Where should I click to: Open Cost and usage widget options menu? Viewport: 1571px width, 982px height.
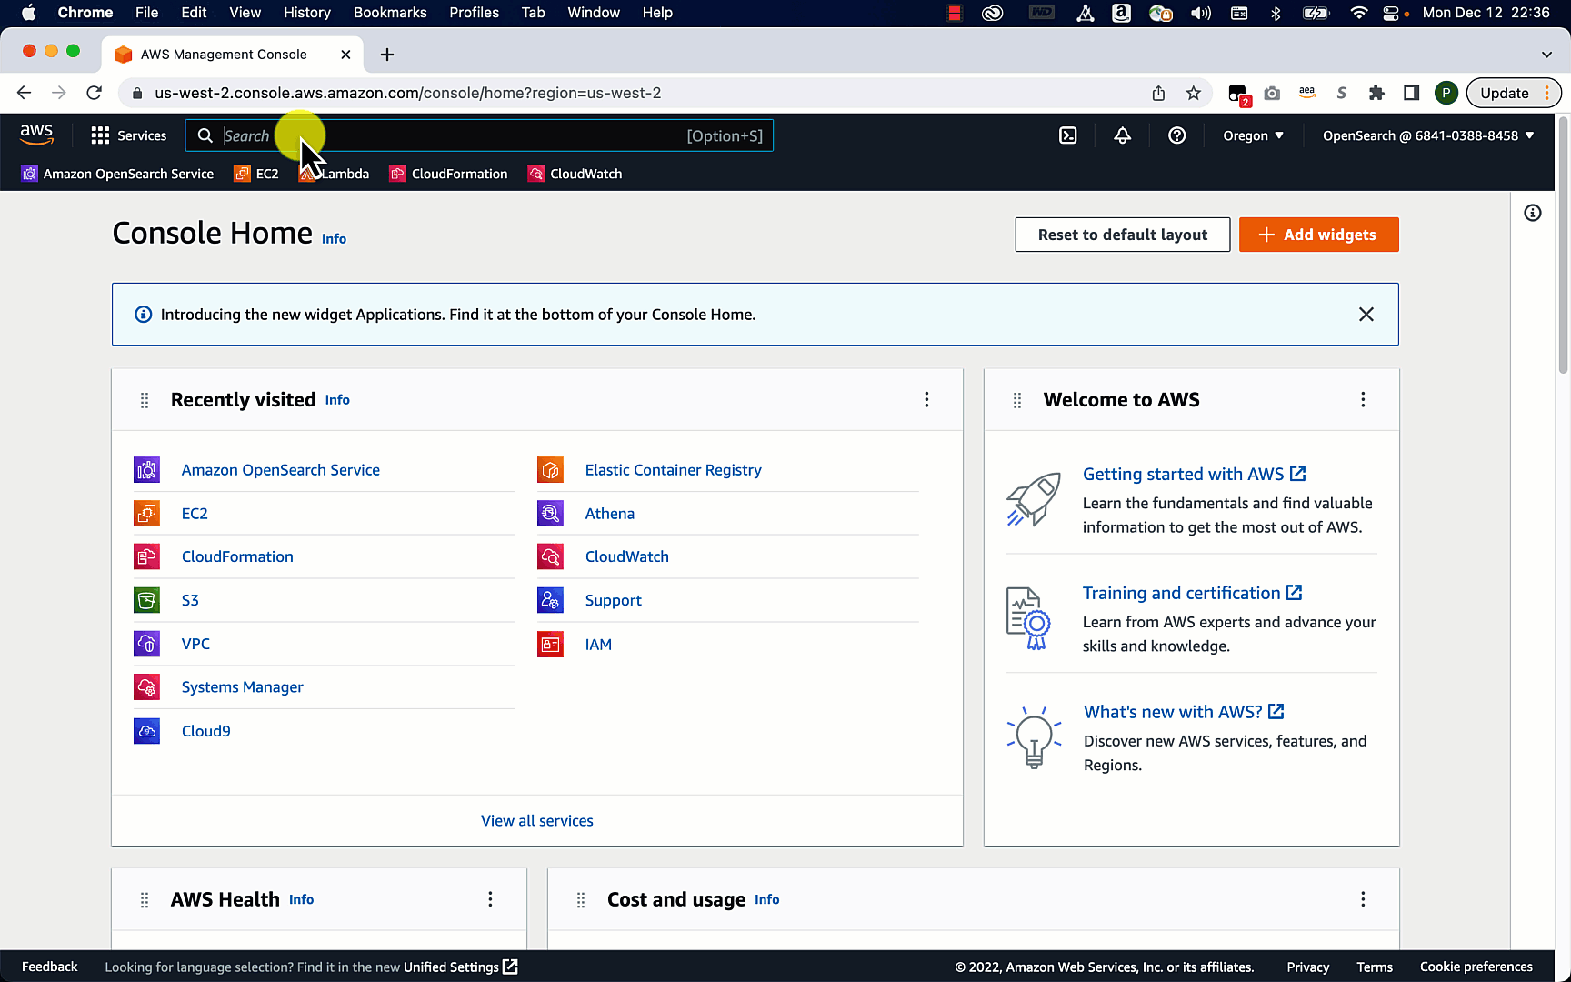click(1363, 899)
